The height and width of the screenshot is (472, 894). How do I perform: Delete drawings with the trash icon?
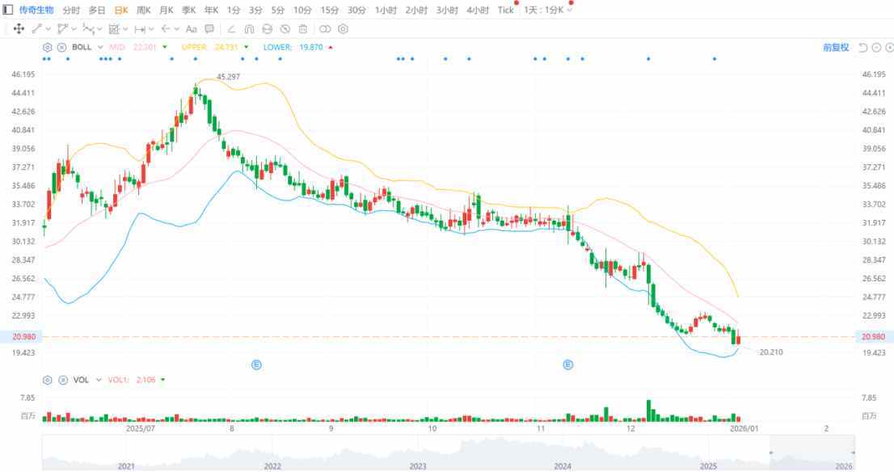tap(302, 29)
